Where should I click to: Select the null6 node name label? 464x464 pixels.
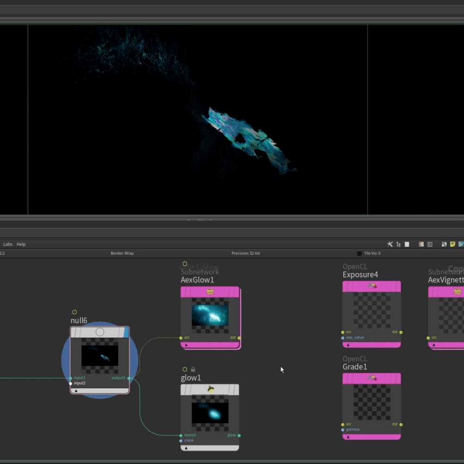click(x=79, y=321)
